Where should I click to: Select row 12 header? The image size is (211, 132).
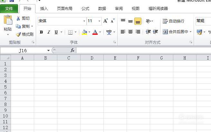[5, 127]
